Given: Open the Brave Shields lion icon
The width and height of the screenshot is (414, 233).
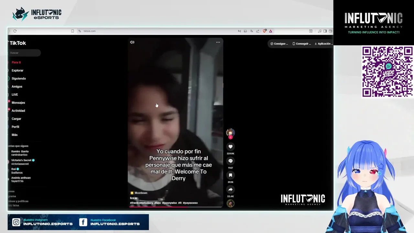Looking at the screenshot, I should 265,31.
